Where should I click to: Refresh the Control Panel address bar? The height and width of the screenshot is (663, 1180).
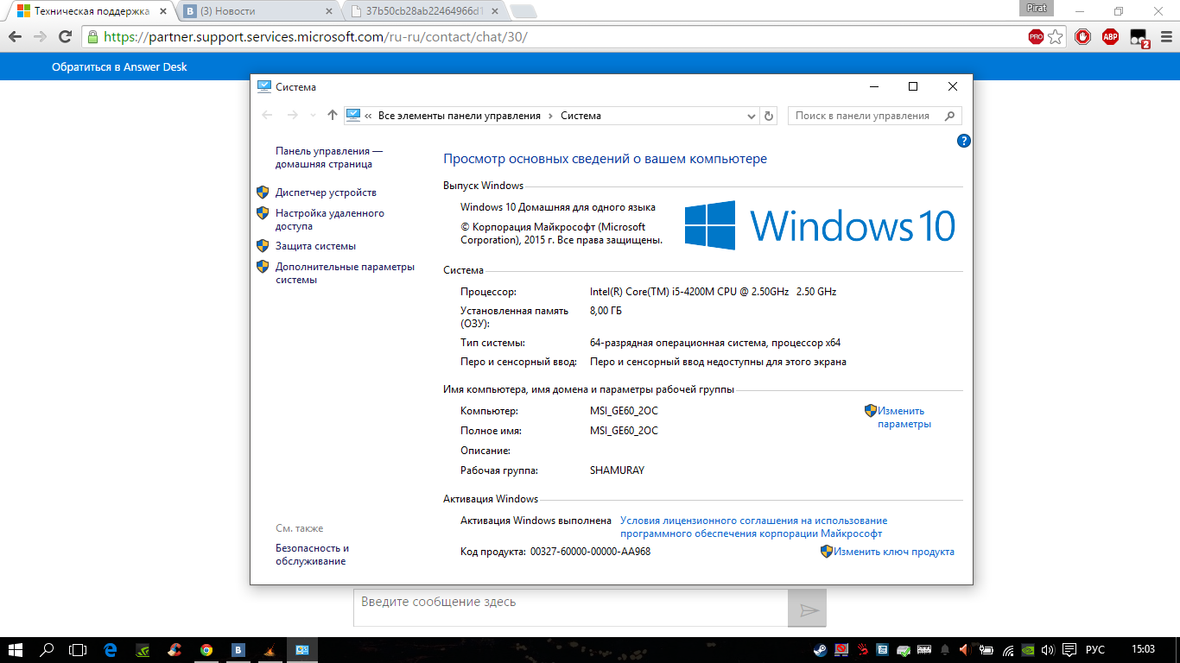[x=769, y=116]
